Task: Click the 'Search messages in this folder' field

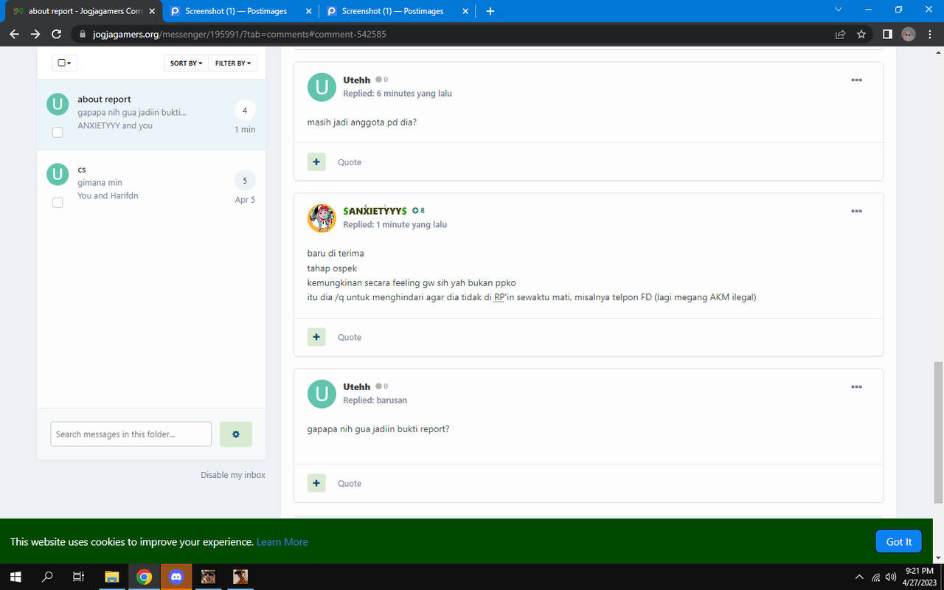Action: 131,434
